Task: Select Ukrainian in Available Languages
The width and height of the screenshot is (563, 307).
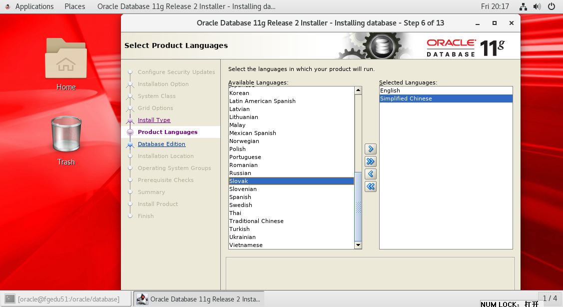Action: (291, 237)
